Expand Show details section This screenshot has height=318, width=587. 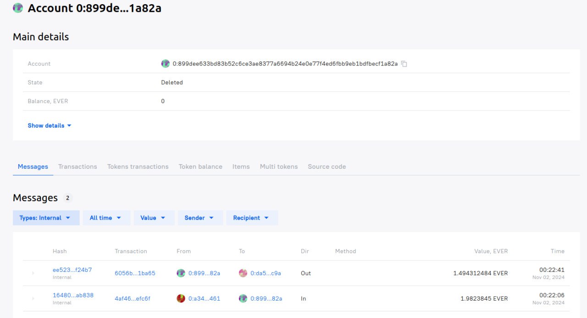coord(49,125)
